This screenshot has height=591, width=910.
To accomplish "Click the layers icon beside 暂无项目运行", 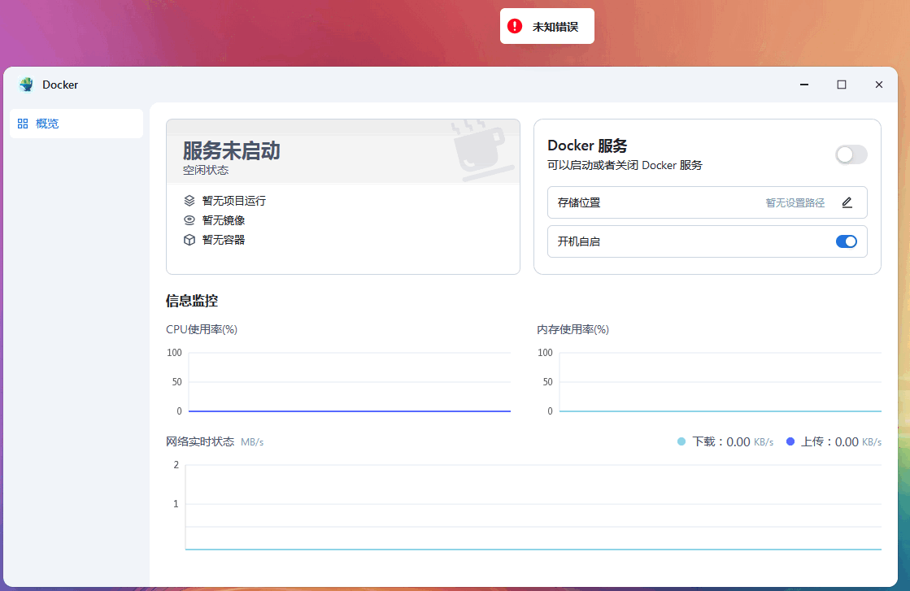I will [x=189, y=201].
